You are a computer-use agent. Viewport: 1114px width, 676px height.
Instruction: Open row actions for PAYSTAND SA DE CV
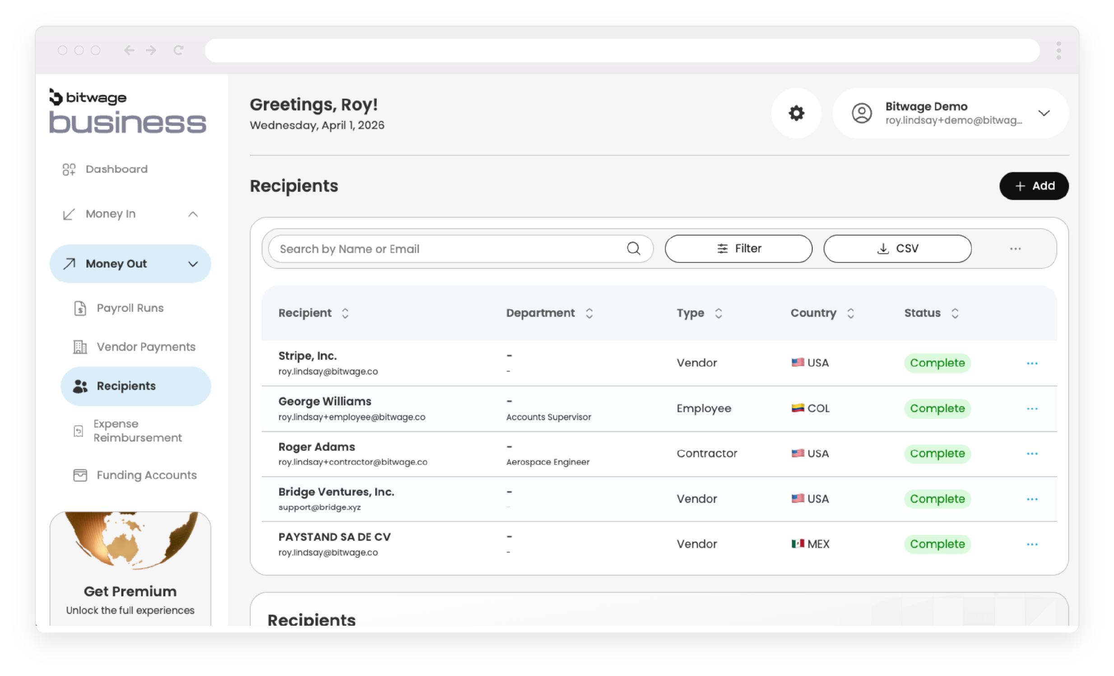tap(1032, 544)
